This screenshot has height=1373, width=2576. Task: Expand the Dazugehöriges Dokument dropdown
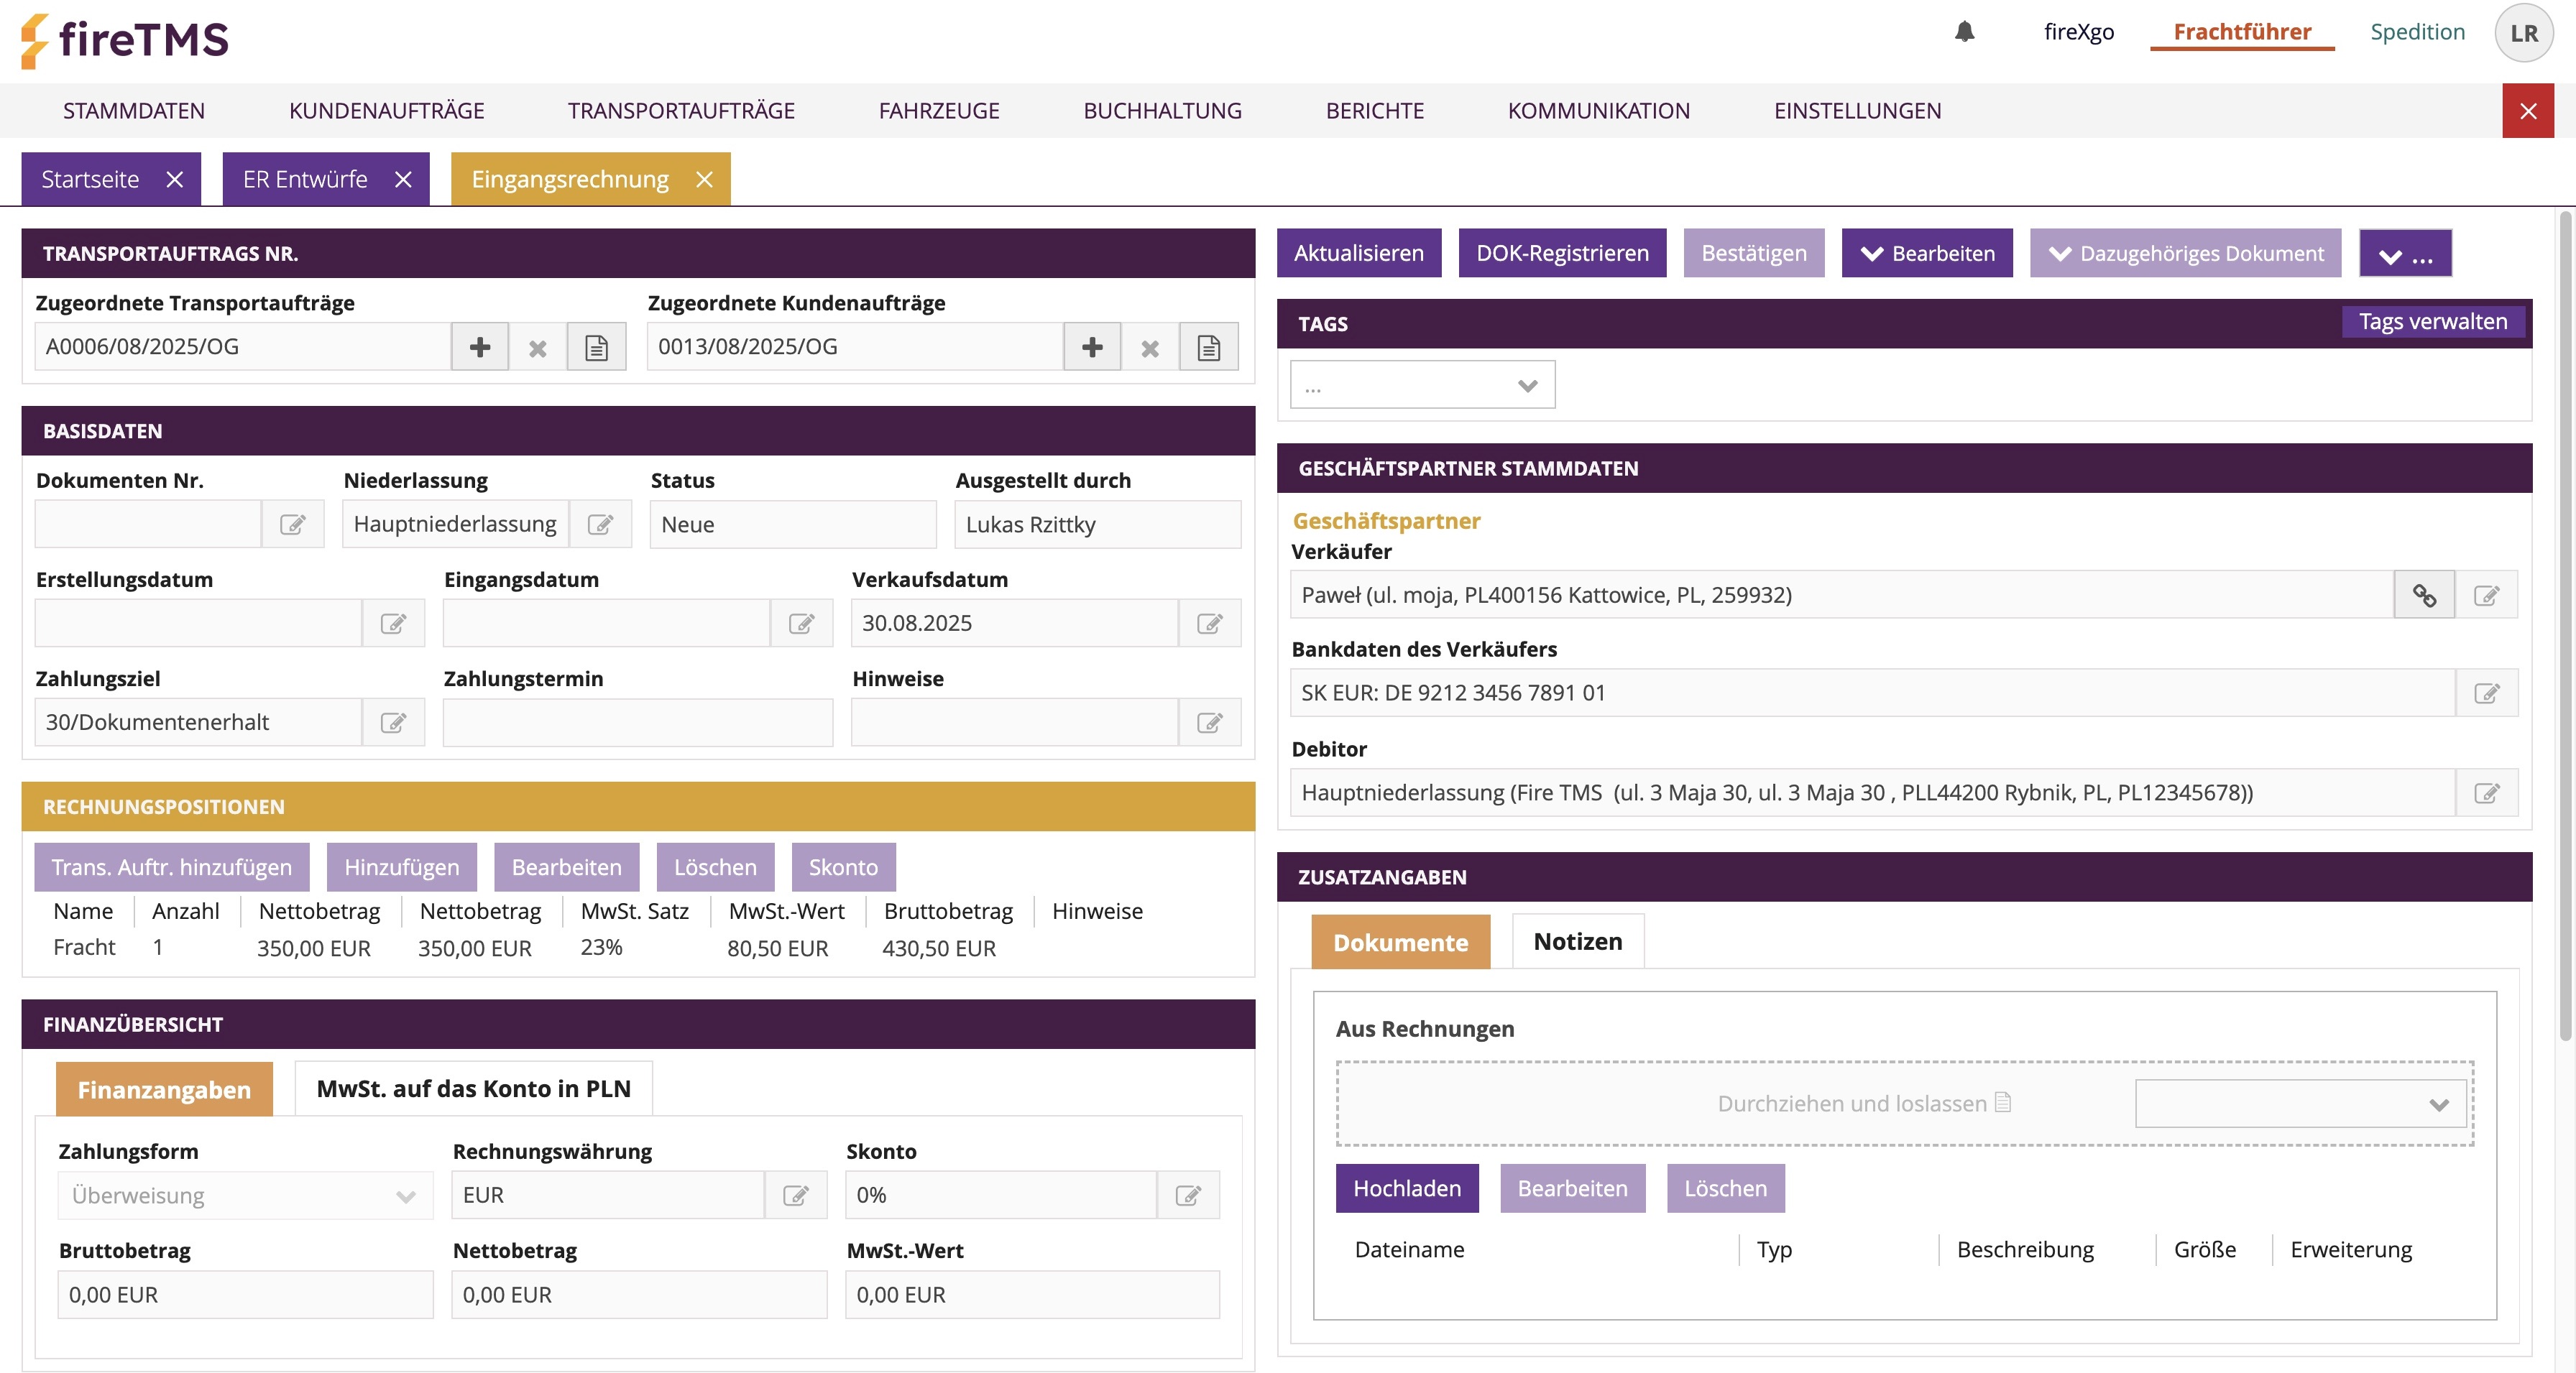tap(2186, 254)
